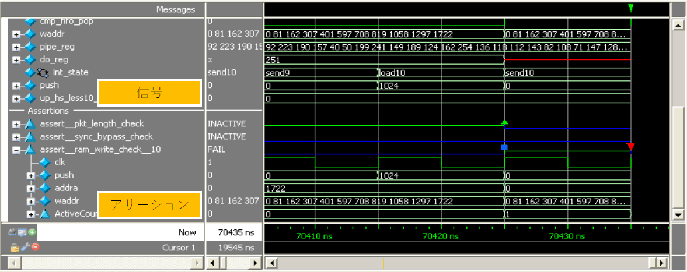The width and height of the screenshot is (687, 272).
Task: Expand the push signal below int_state
Action: (16, 85)
